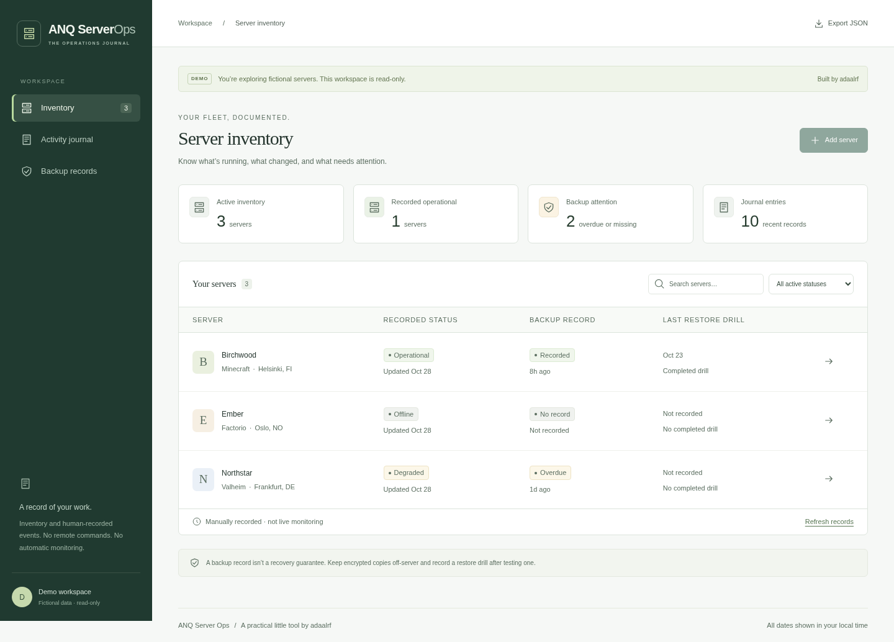Open the All active statuses dropdown
The height and width of the screenshot is (642, 894).
(x=811, y=284)
